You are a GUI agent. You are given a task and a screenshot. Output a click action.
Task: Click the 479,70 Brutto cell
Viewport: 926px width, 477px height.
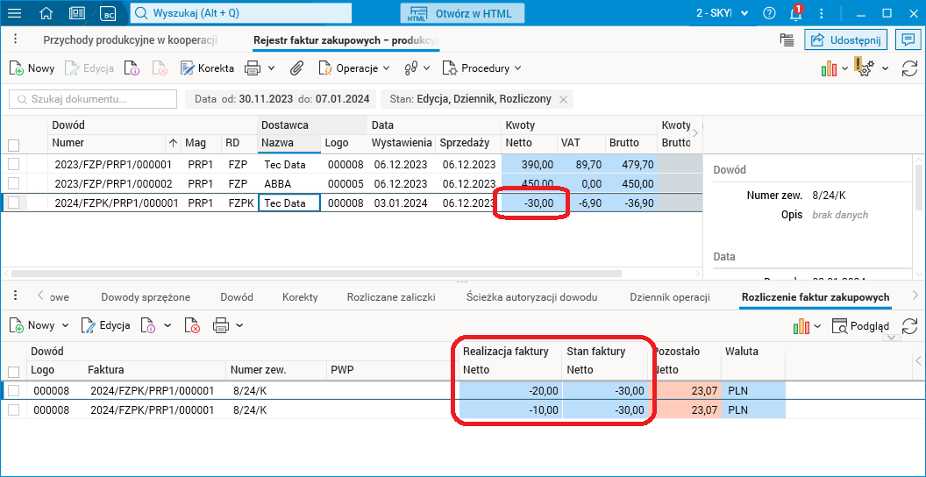(x=630, y=163)
